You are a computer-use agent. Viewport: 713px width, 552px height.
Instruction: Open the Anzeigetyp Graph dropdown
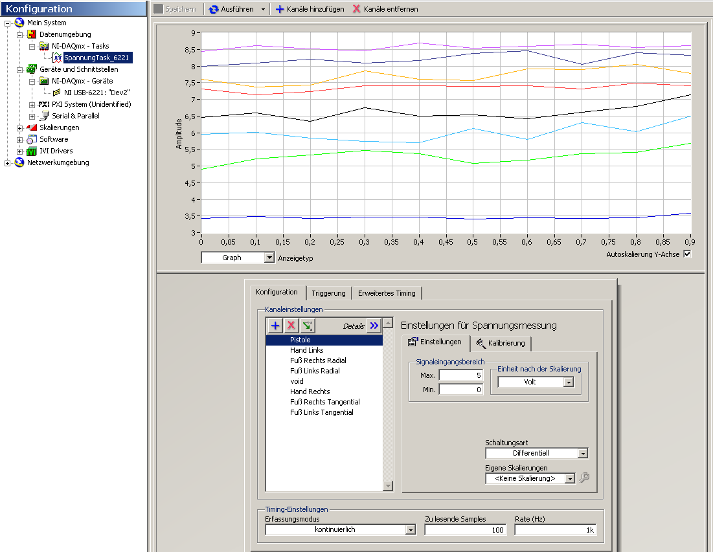[x=269, y=258]
